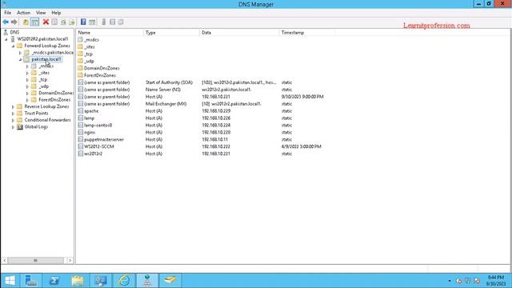The image size is (512, 288).
Task: Click the Global Logs icon in tree
Action: point(20,126)
